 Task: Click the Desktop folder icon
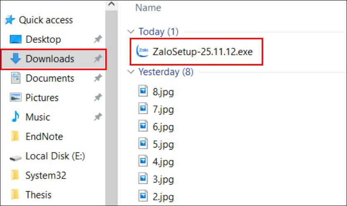point(15,40)
